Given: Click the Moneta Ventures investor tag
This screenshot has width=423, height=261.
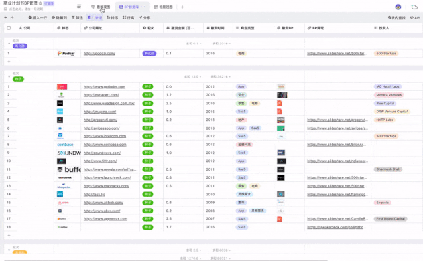Looking at the screenshot, I should pos(389,95).
